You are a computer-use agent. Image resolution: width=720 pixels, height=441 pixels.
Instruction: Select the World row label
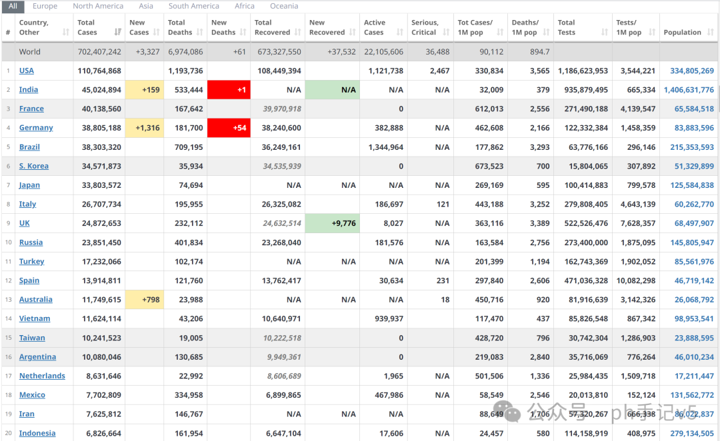tap(30, 52)
